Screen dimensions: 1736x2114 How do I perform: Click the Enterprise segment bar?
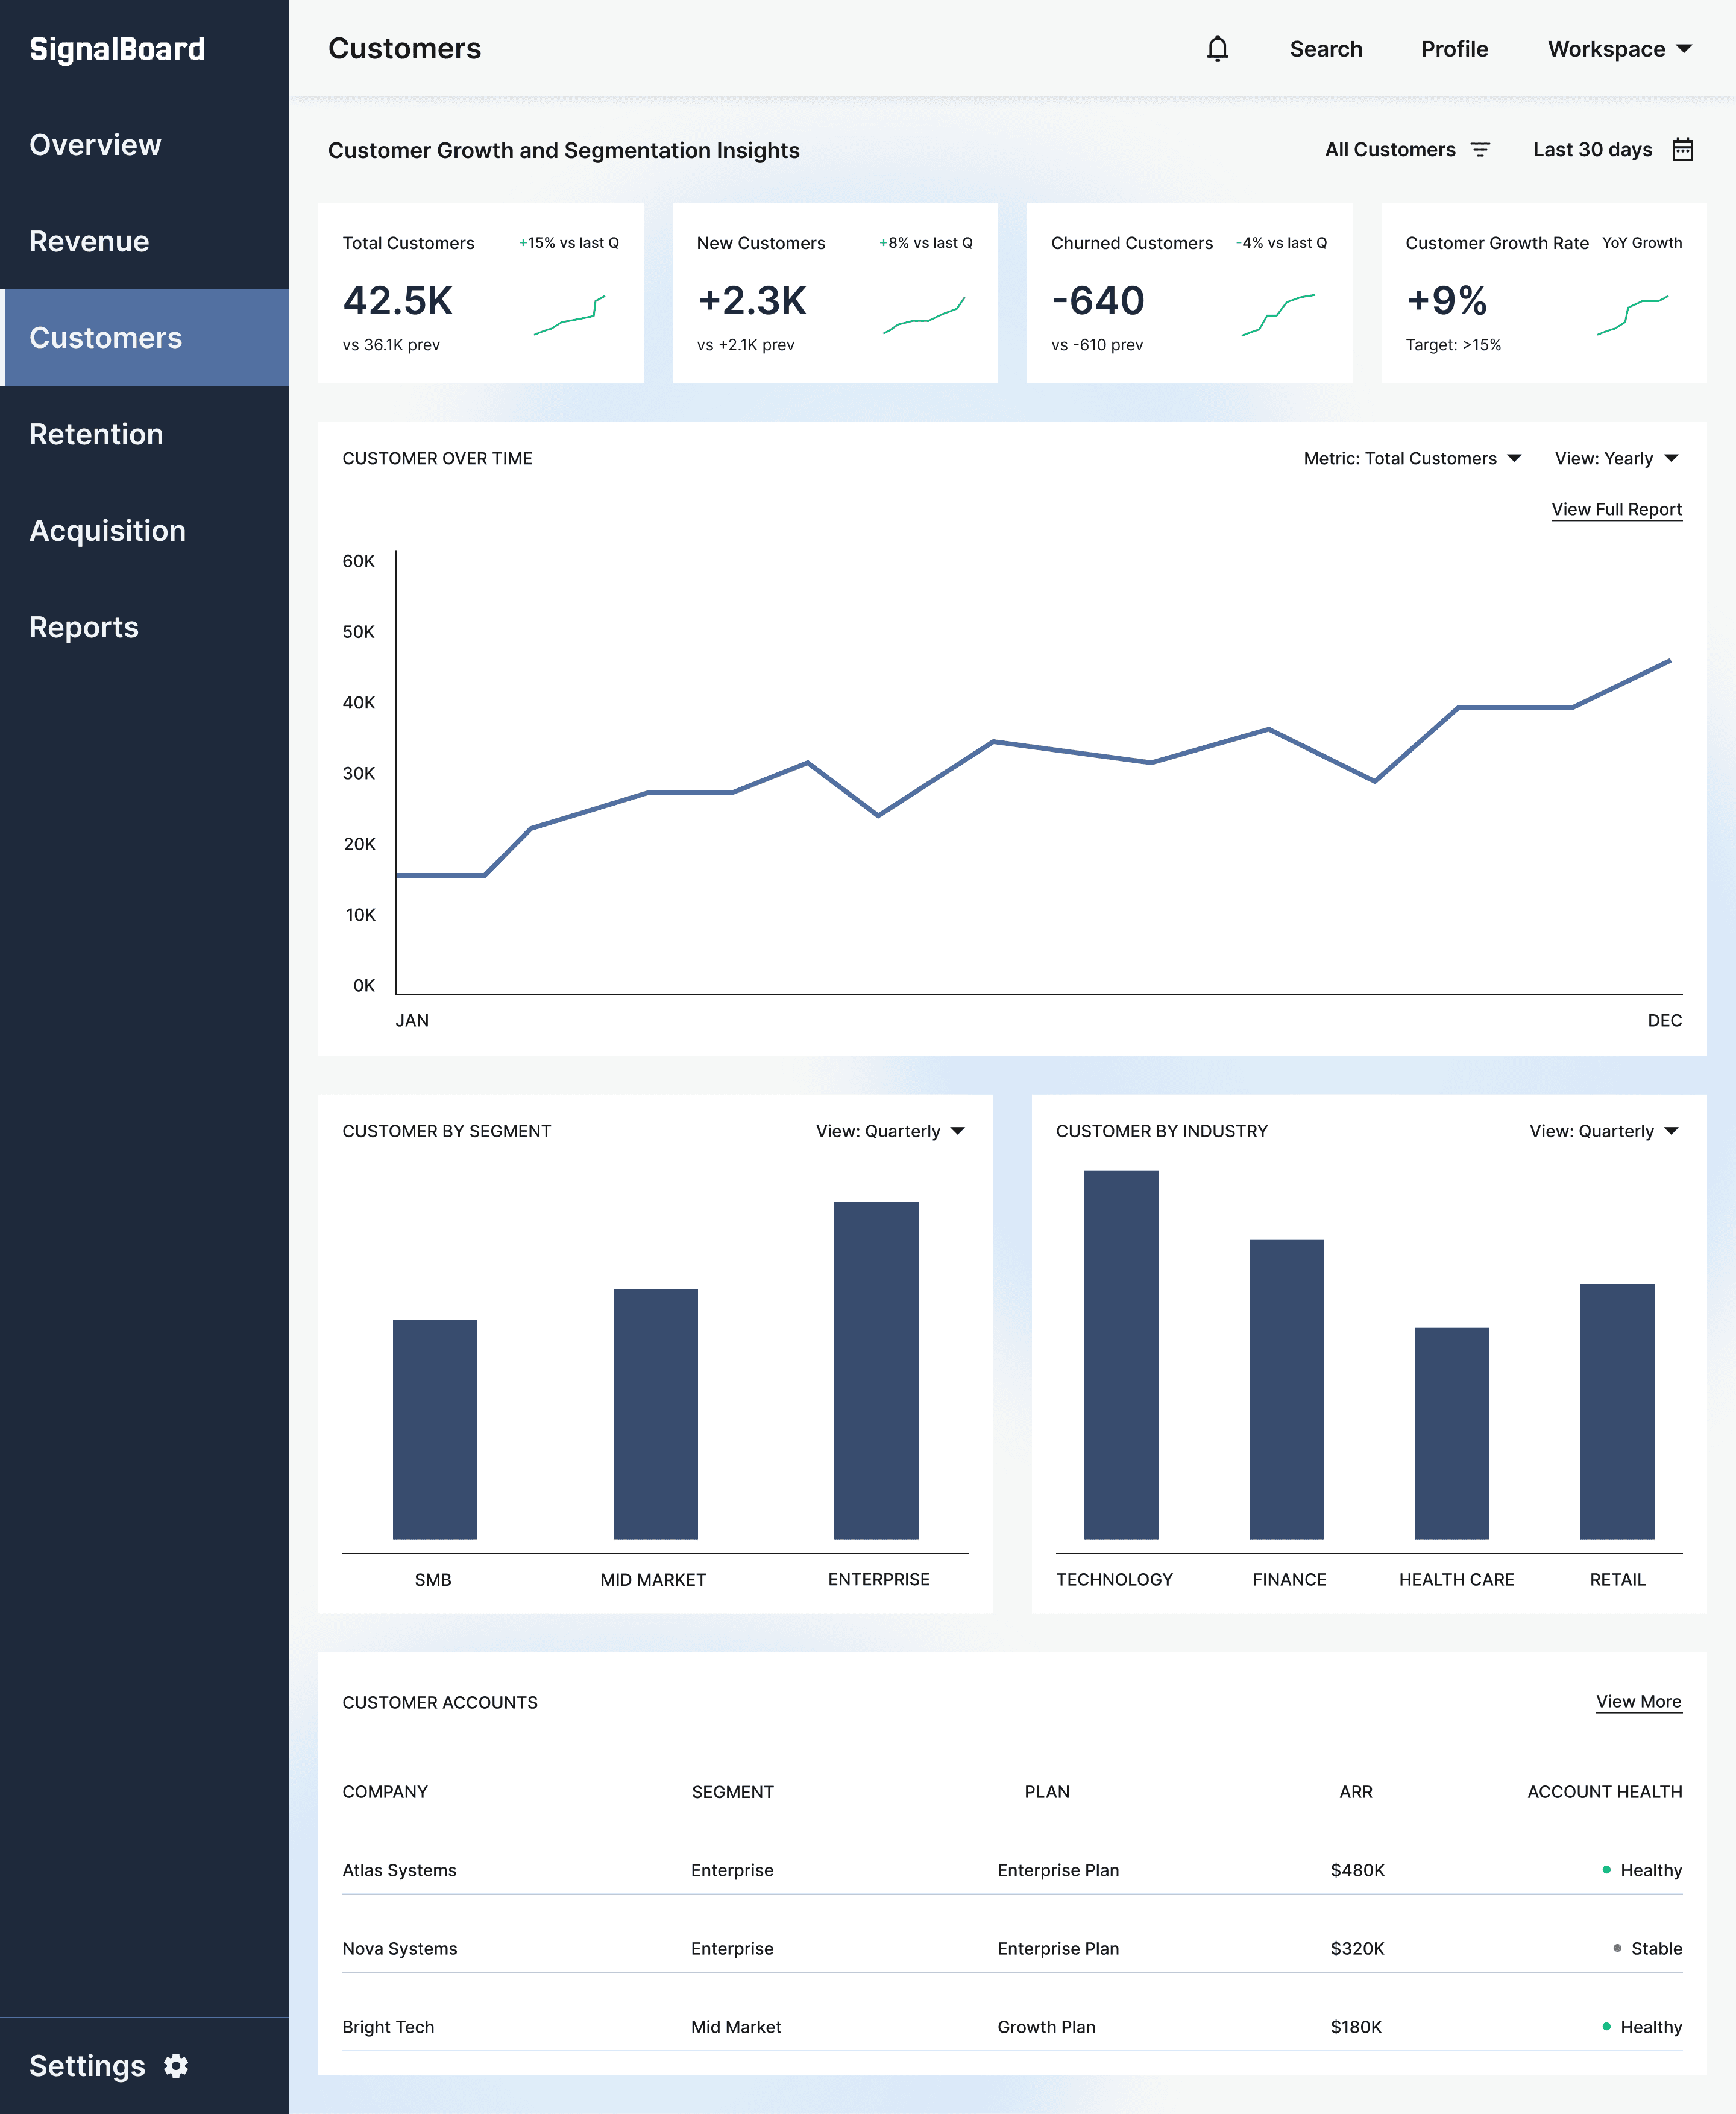[876, 1370]
